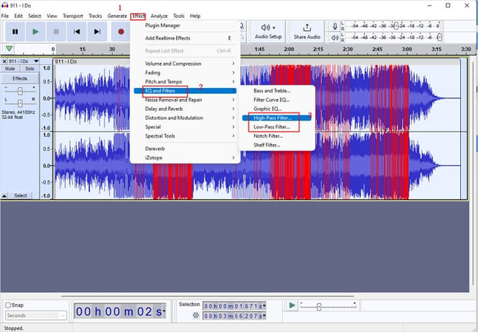Choose High-Pass Filter from the submenu
The image size is (478, 332).
[x=272, y=118]
